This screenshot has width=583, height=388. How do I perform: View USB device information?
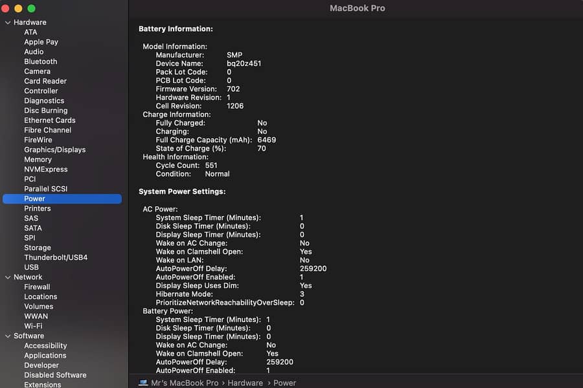pyautogui.click(x=32, y=267)
